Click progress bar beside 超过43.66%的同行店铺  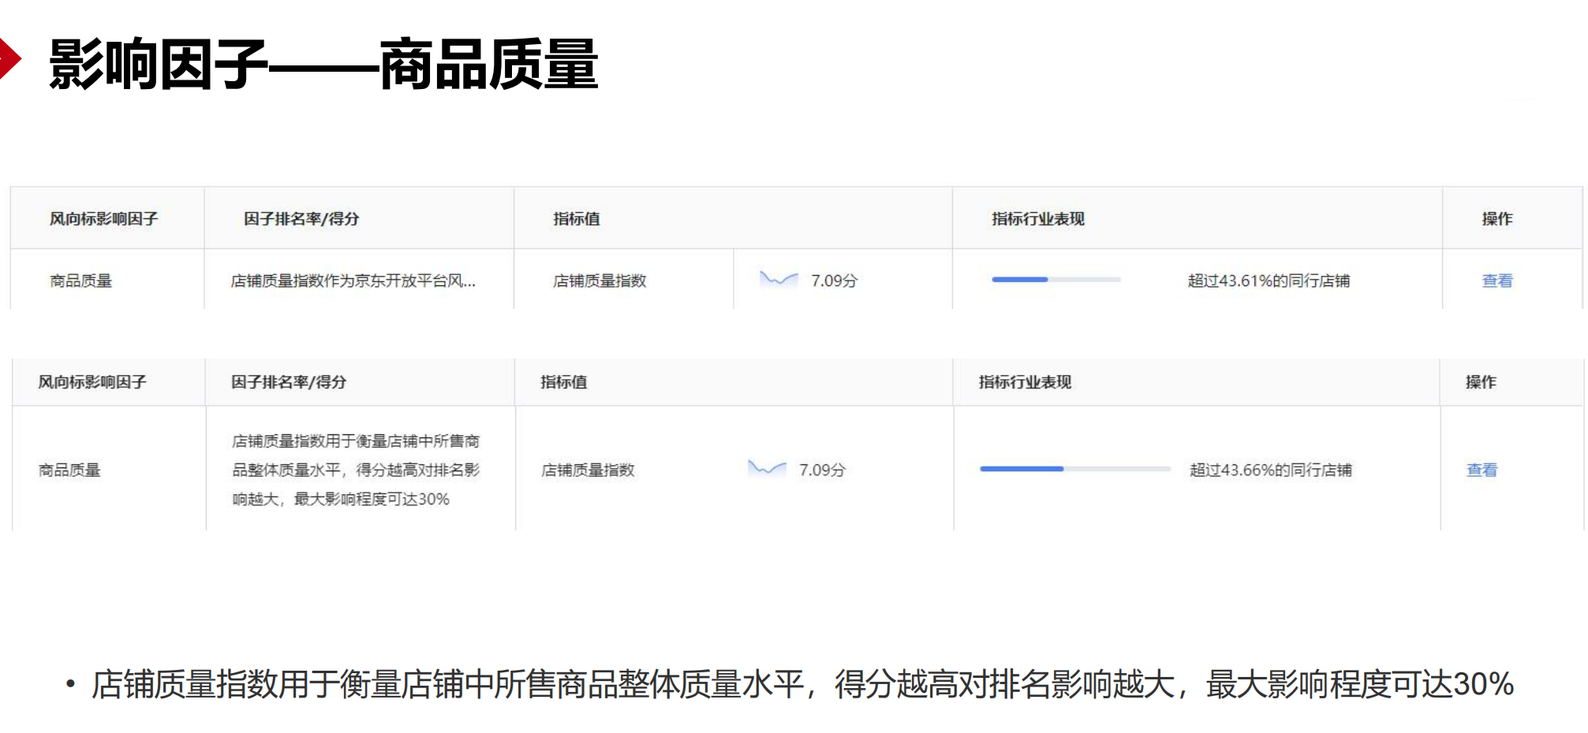(1075, 469)
